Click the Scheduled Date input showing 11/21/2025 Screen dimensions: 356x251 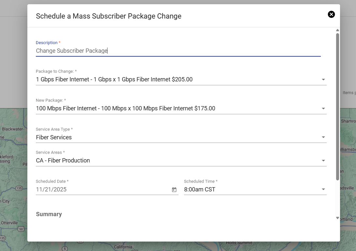point(101,189)
